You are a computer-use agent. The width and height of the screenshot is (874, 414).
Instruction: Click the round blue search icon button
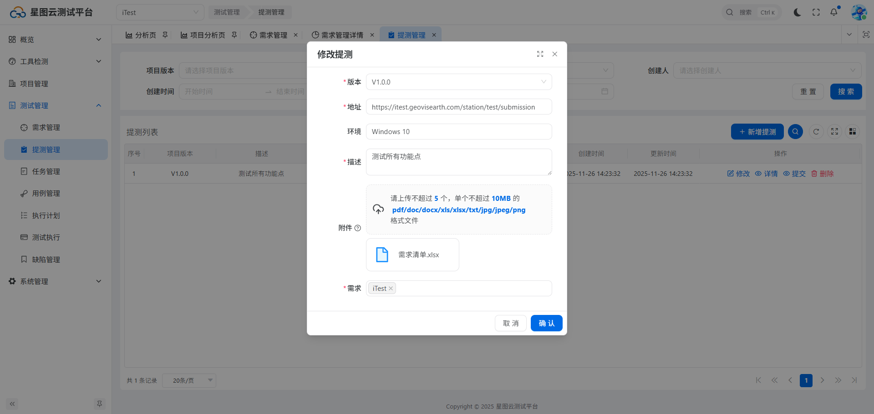coord(795,132)
